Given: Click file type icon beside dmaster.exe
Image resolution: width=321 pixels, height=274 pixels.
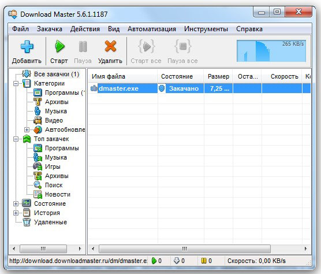Looking at the screenshot, I should [x=94, y=88].
